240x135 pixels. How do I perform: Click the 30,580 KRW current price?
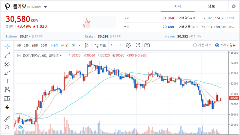[x=22, y=19]
